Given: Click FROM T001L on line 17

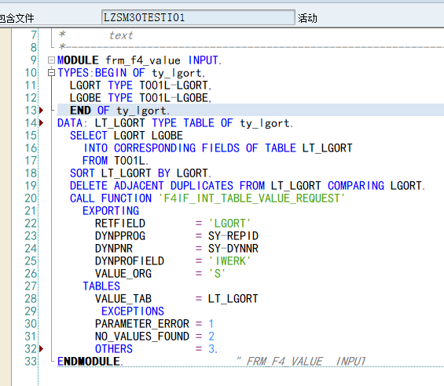Looking at the screenshot, I should [x=116, y=161].
